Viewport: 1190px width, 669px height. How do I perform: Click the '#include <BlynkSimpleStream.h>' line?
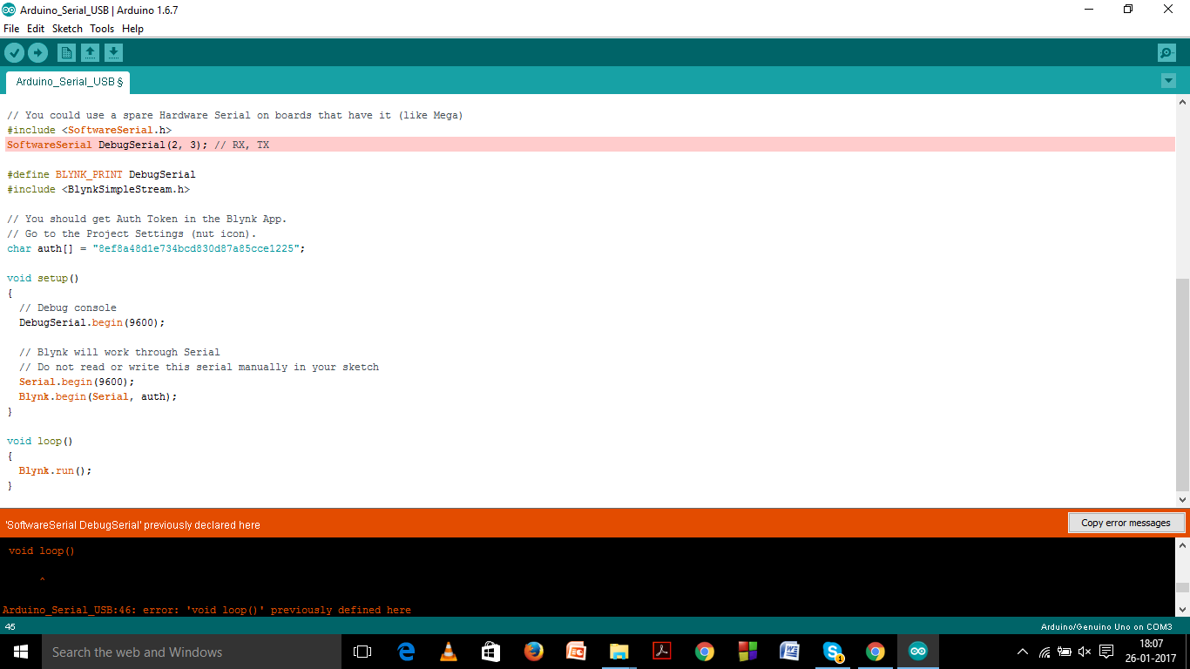tap(98, 189)
